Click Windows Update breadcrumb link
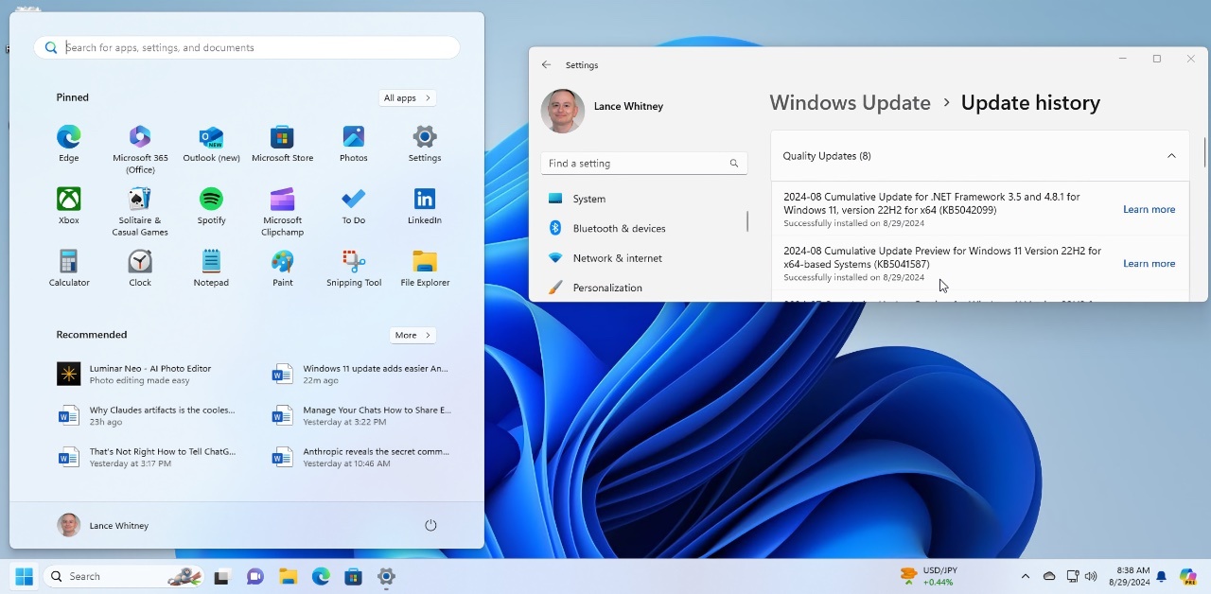 (850, 103)
